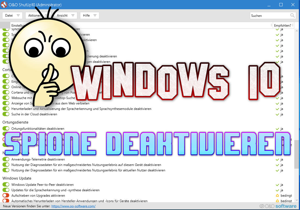Click yellow warning icon in Automatisches Herunterladen row

pyautogui.click(x=277, y=201)
